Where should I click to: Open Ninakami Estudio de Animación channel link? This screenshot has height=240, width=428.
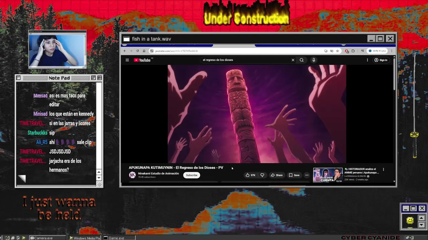coord(158,173)
